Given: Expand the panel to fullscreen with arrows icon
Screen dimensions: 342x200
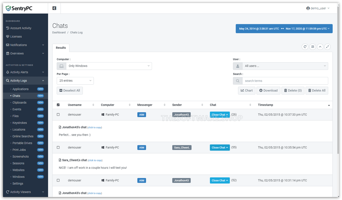Looking at the screenshot, I should click(x=327, y=47).
